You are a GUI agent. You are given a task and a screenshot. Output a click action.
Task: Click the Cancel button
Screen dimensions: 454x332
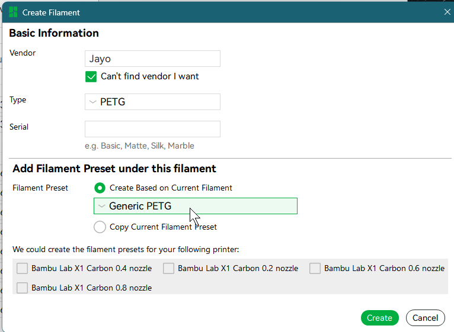pyautogui.click(x=426, y=318)
